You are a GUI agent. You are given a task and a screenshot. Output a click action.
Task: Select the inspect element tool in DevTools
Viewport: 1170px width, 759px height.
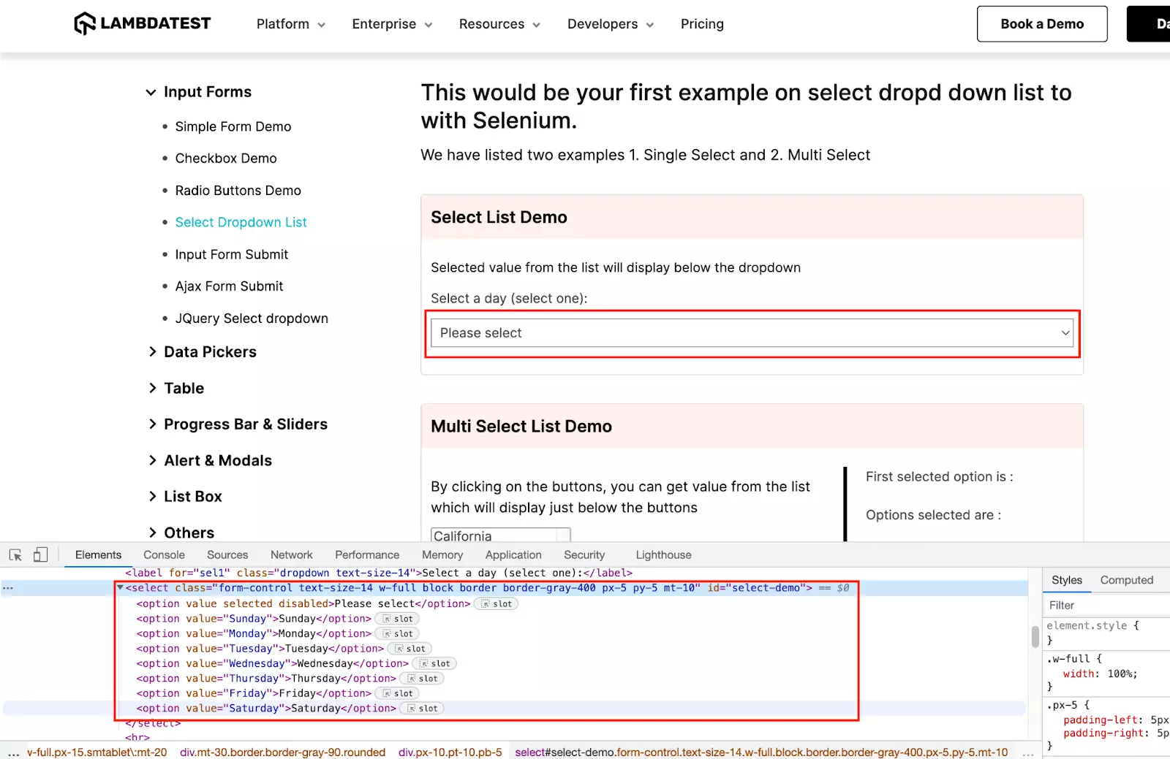pyautogui.click(x=15, y=554)
